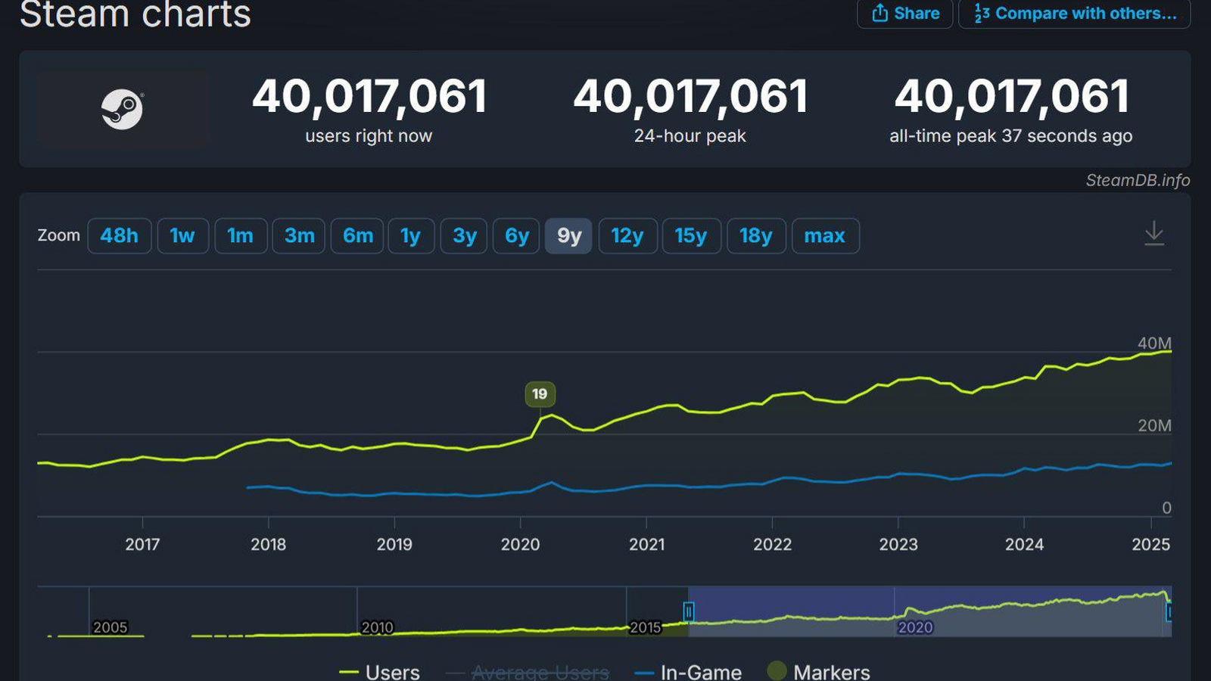Click 2005 in the navigator timeline

110,627
